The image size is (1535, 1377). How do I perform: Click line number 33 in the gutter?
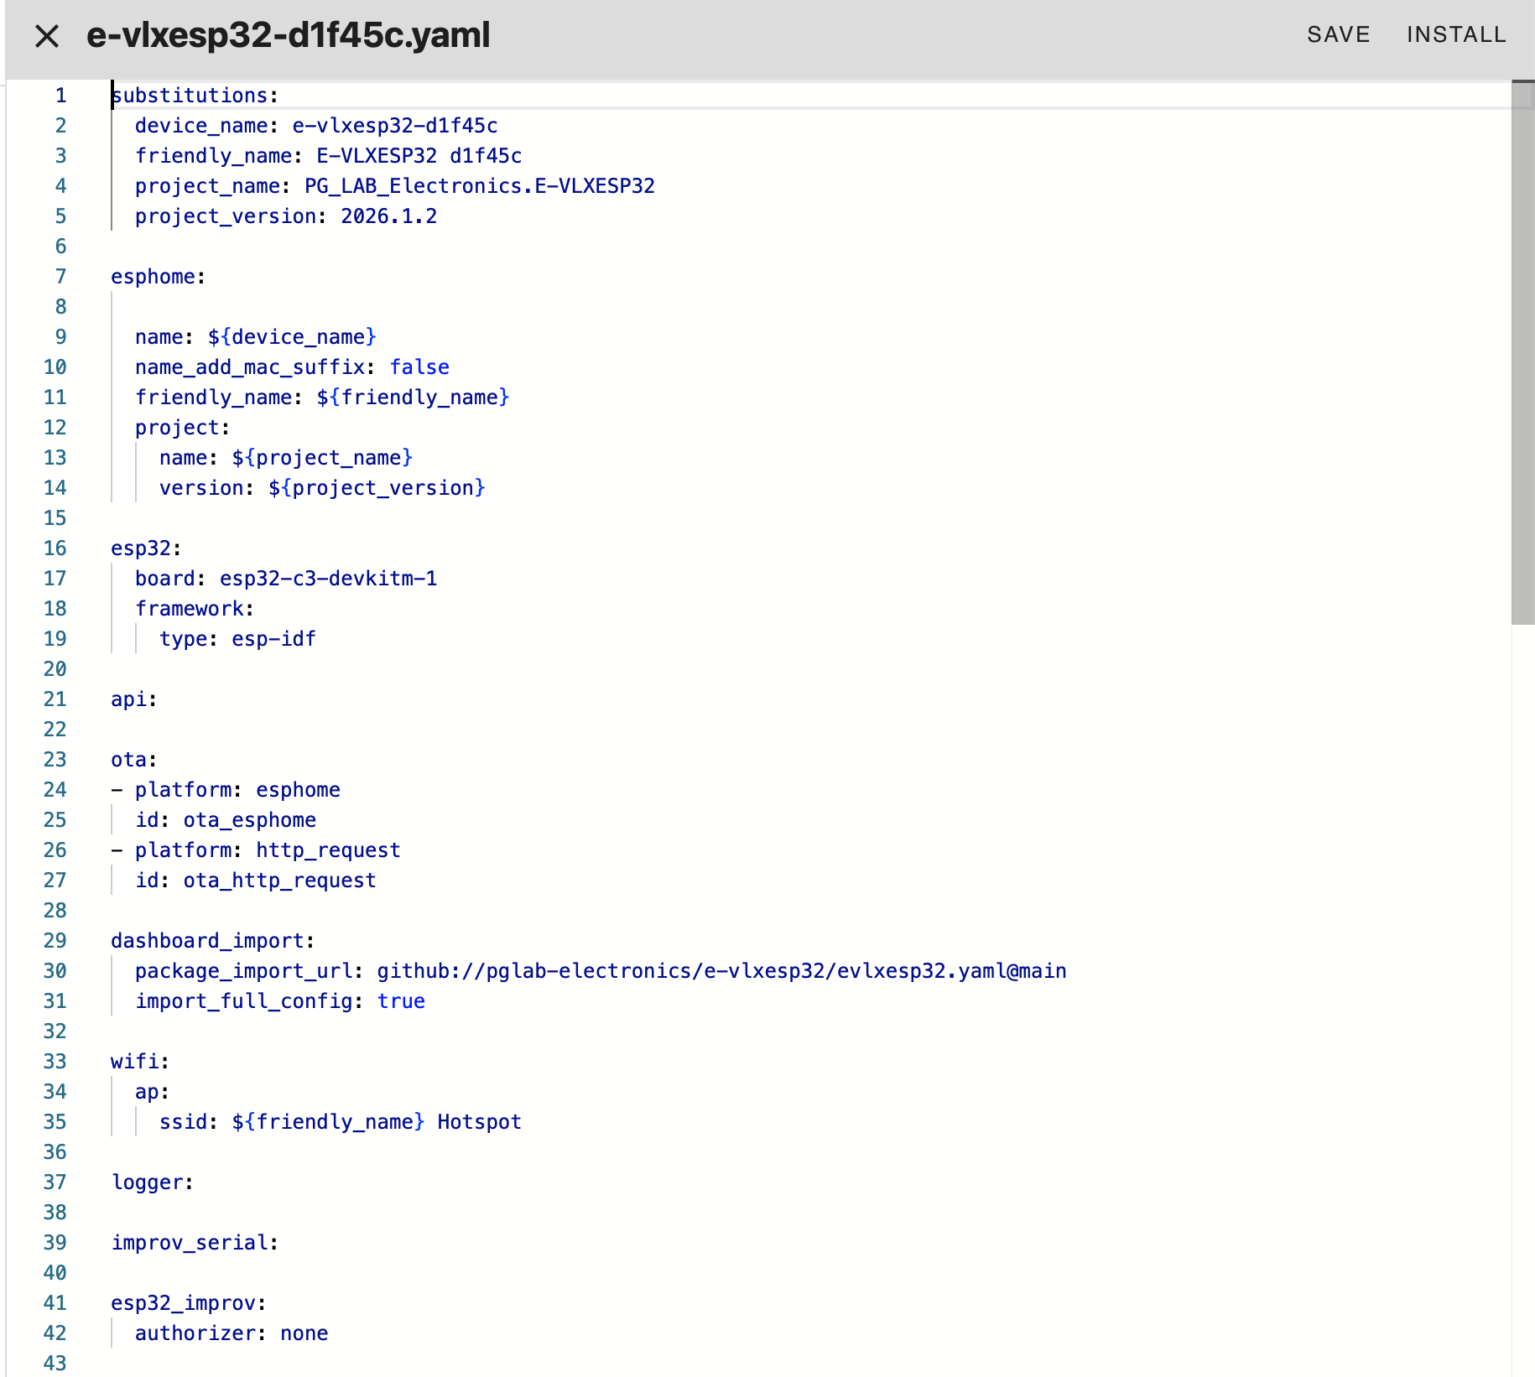(x=55, y=1062)
